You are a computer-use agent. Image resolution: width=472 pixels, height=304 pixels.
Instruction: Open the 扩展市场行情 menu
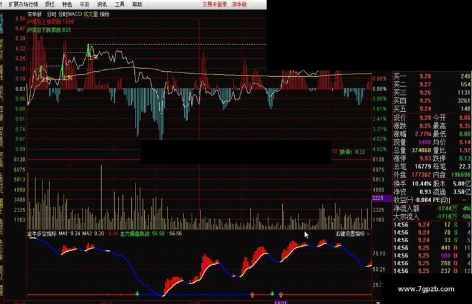pos(23,4)
